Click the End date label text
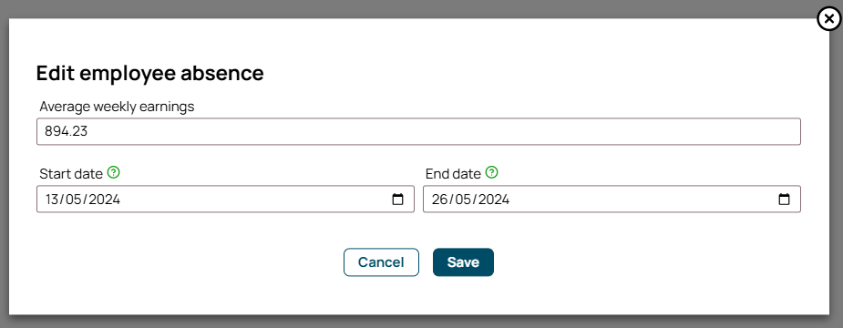The image size is (843, 328). pos(453,174)
